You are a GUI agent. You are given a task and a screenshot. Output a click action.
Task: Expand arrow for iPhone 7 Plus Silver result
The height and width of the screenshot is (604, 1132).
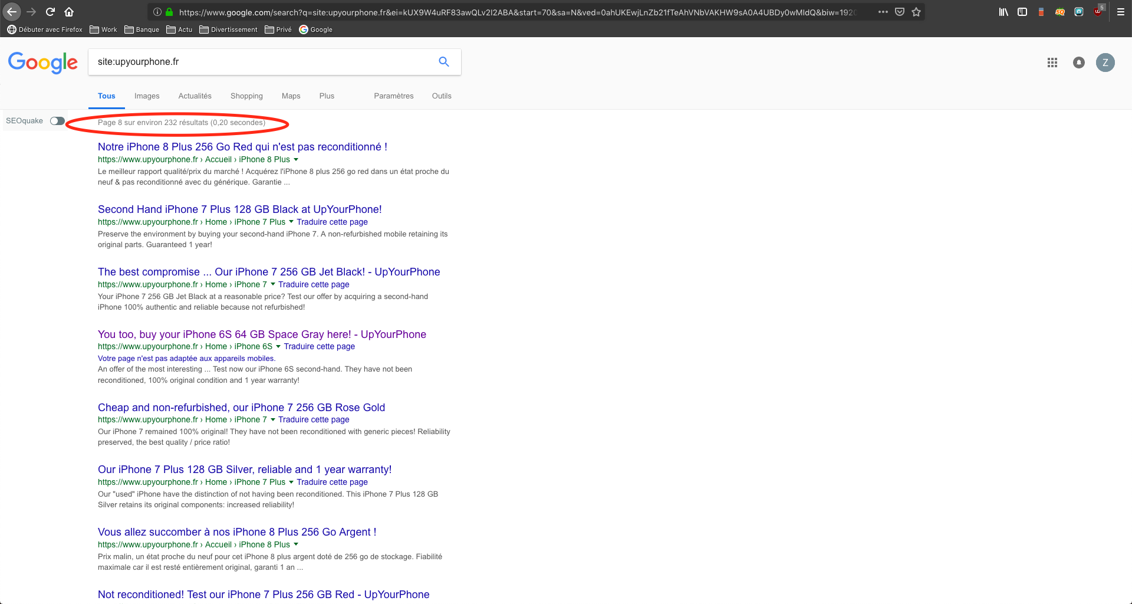tap(291, 482)
